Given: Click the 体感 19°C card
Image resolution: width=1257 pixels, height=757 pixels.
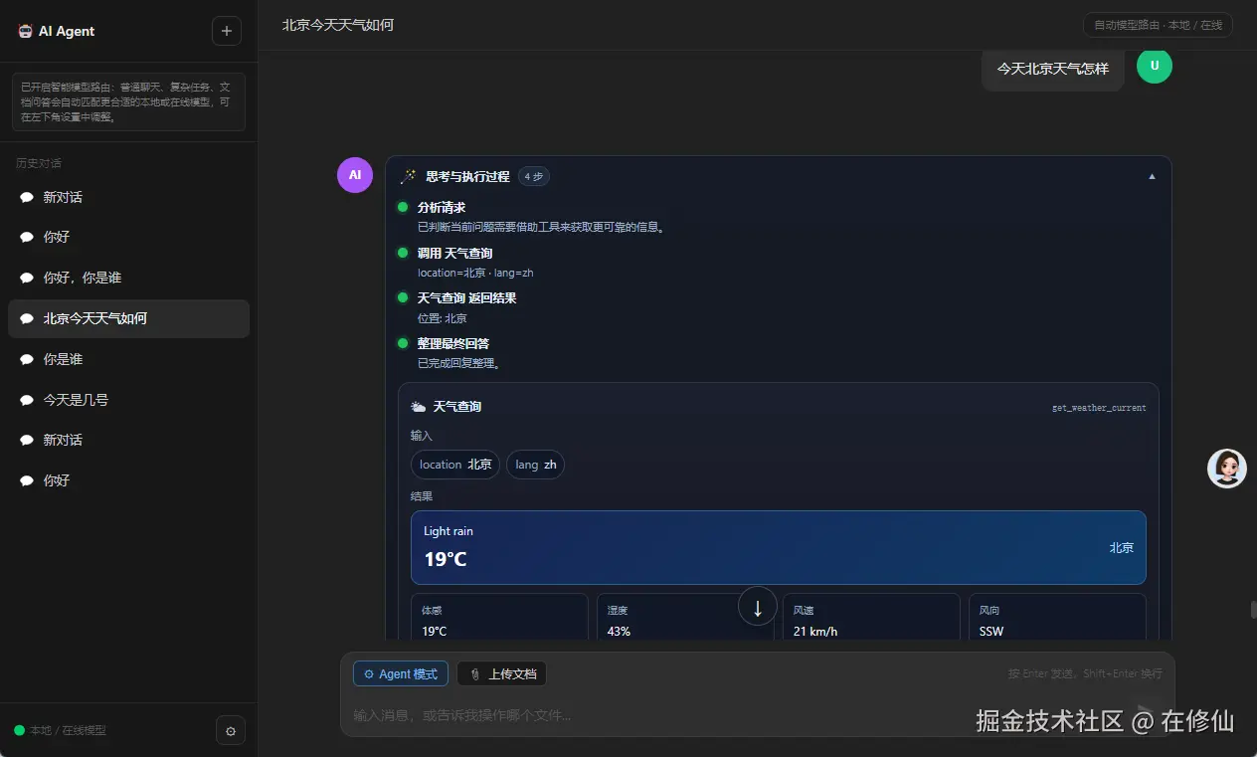Looking at the screenshot, I should point(499,617).
